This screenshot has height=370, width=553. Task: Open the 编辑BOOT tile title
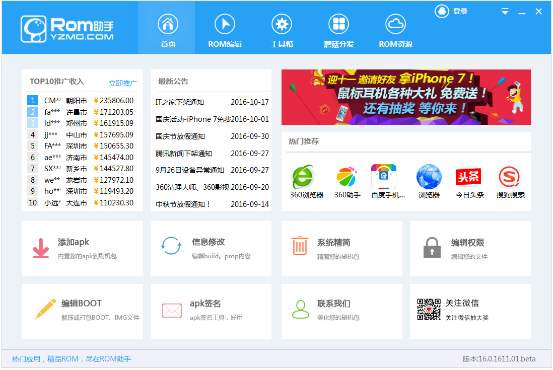click(x=82, y=304)
